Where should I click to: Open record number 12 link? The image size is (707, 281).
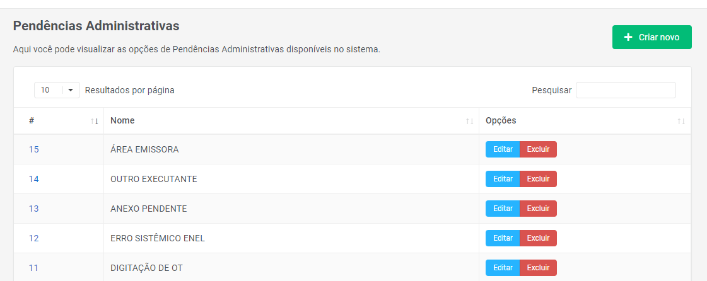click(x=34, y=238)
